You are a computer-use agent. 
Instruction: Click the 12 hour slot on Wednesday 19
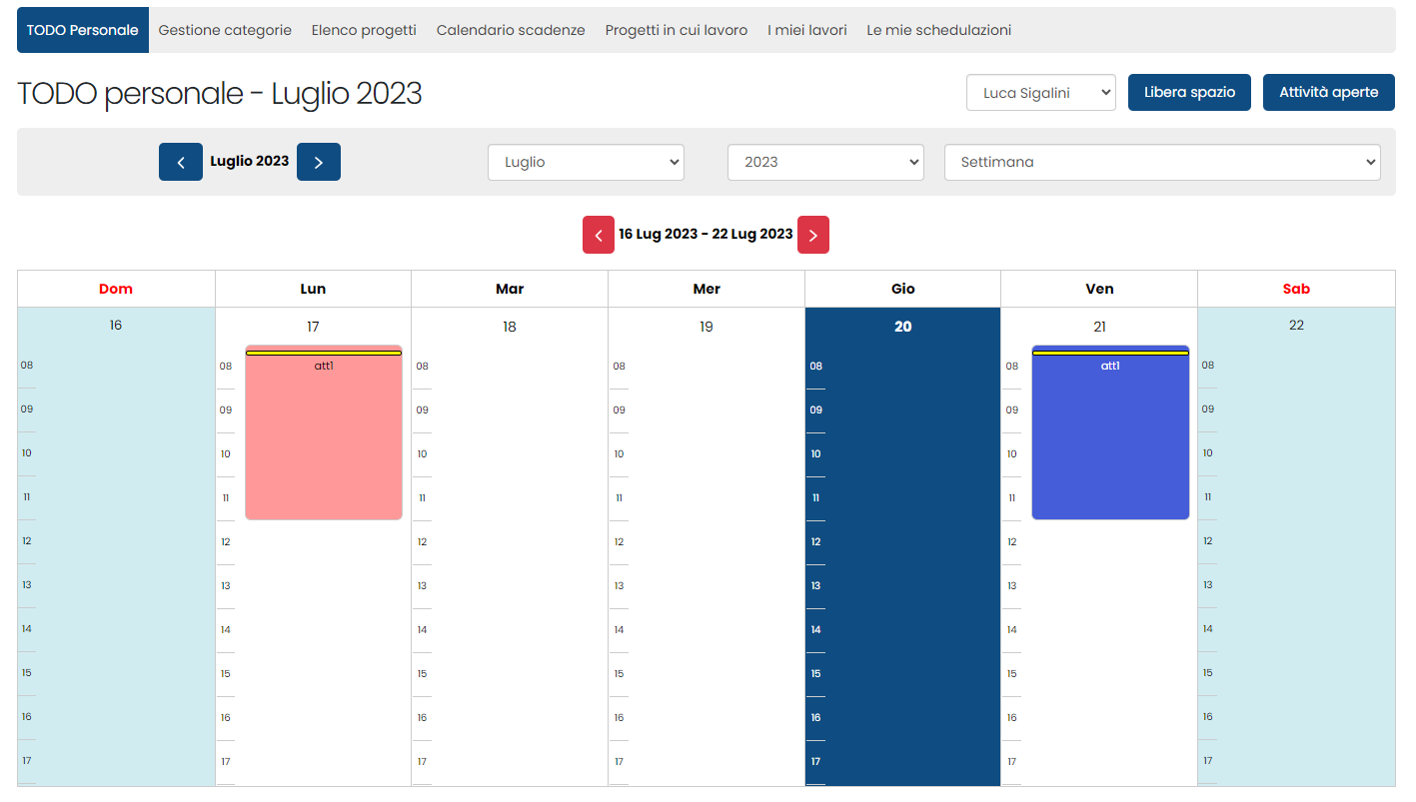point(707,542)
